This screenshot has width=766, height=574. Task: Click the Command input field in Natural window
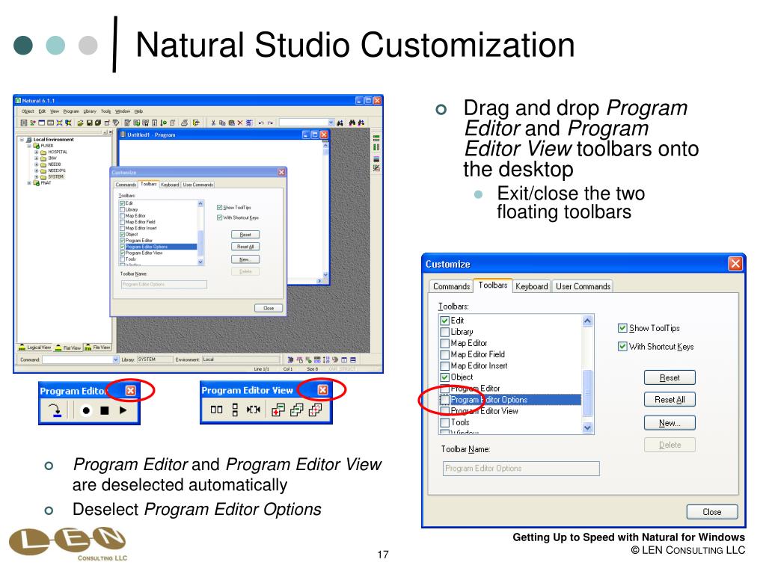click(78, 359)
